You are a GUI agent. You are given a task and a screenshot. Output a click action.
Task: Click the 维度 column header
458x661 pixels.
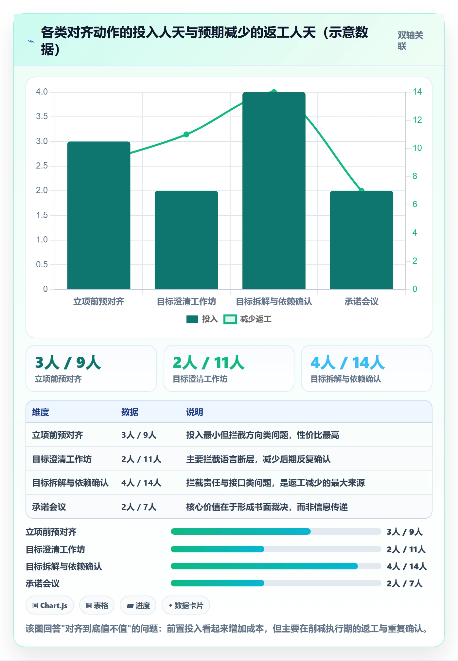coord(41,412)
